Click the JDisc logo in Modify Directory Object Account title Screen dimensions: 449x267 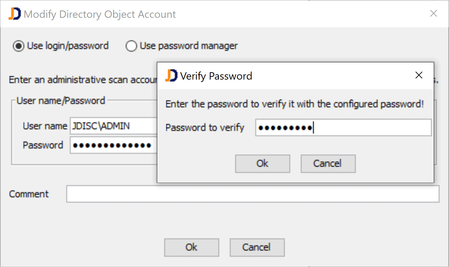point(15,14)
